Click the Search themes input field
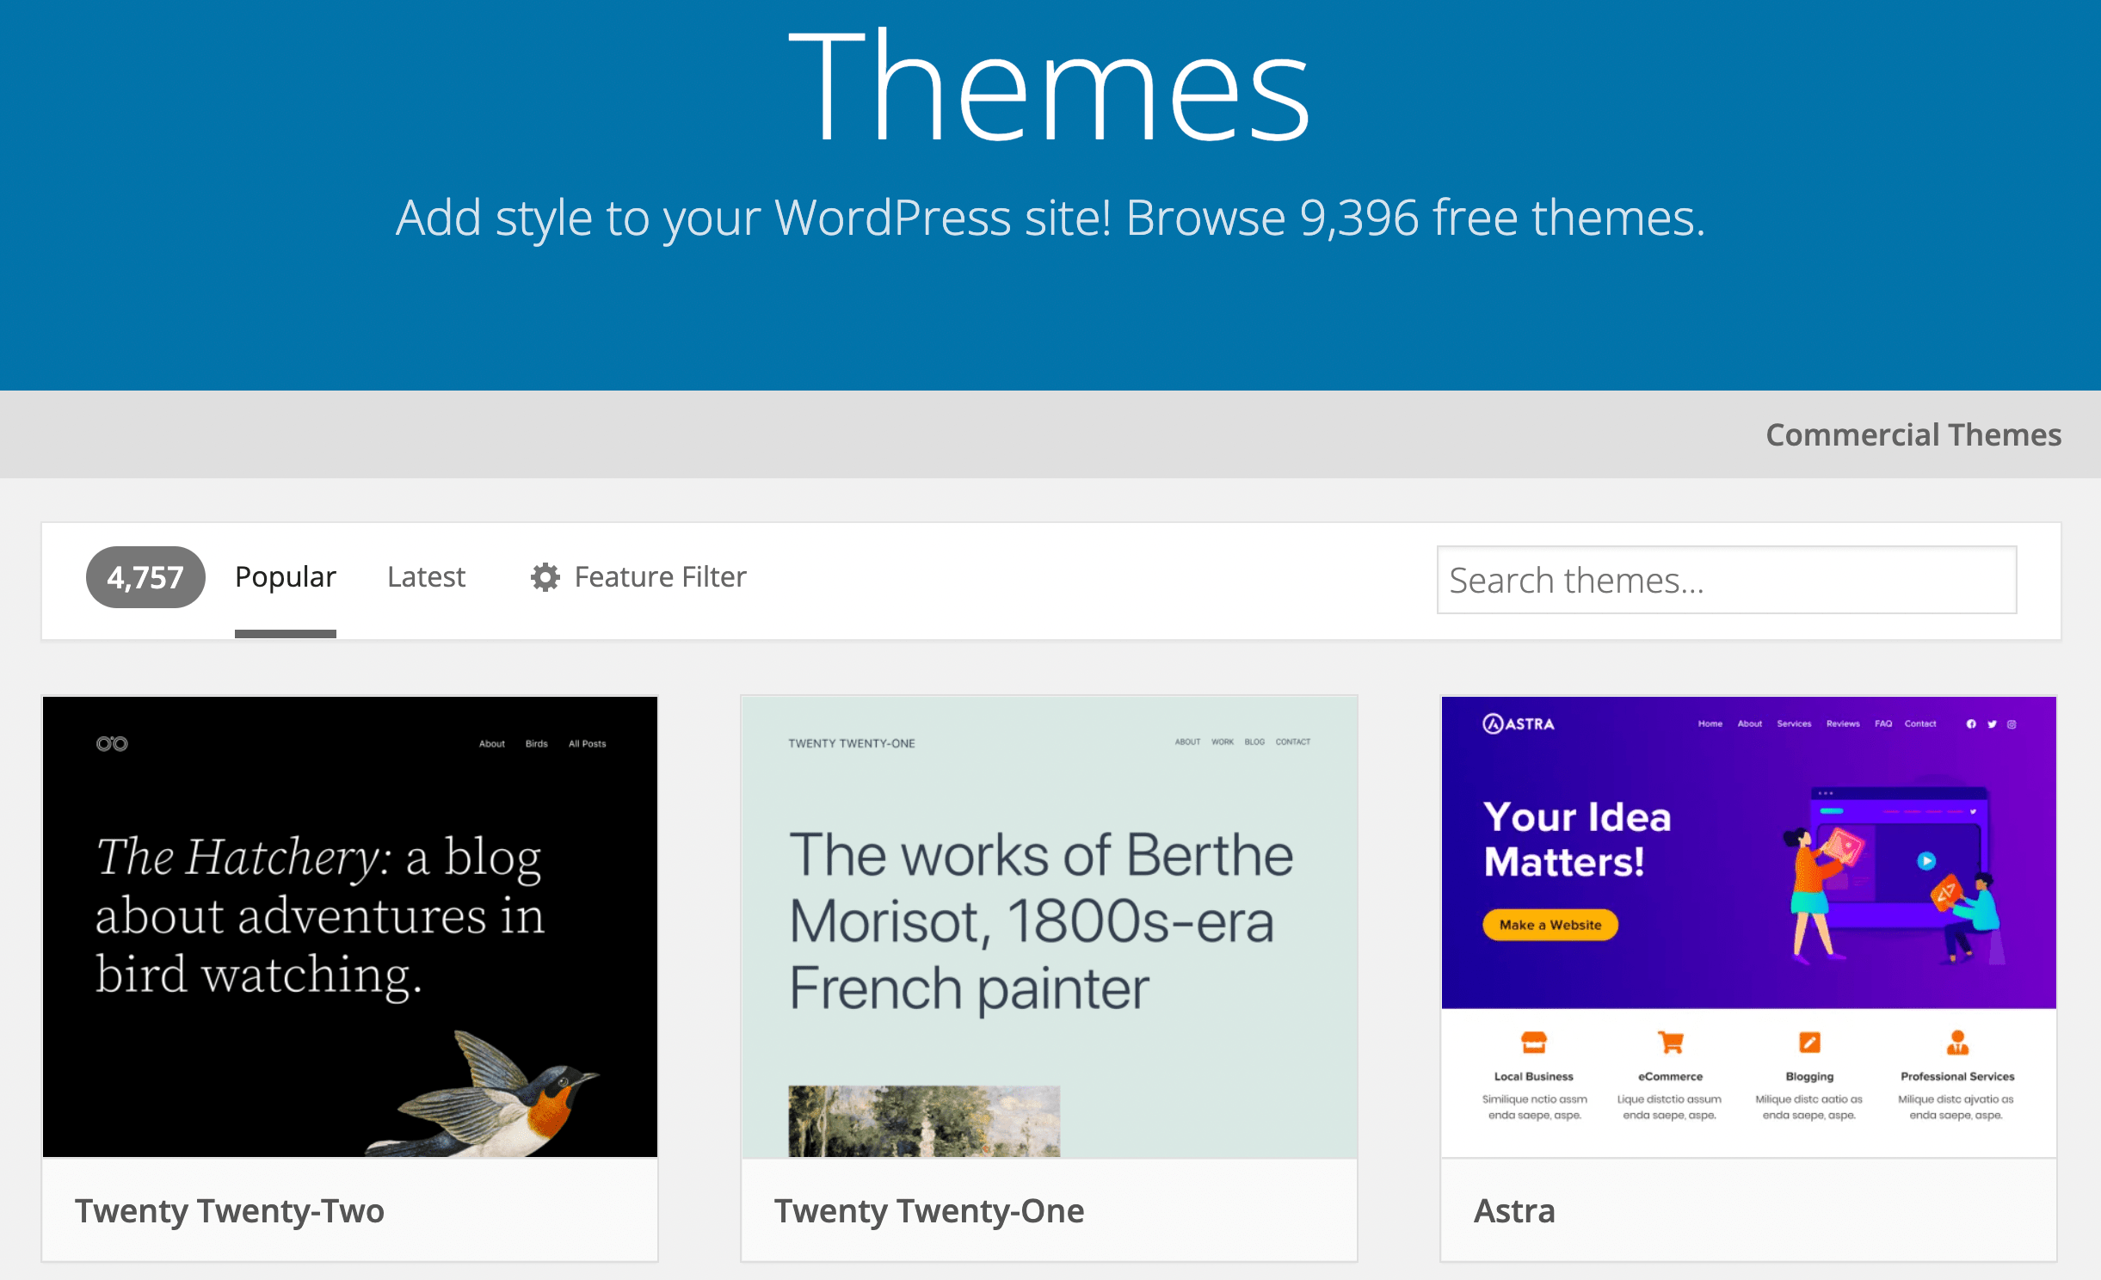The width and height of the screenshot is (2101, 1280). [1726, 580]
